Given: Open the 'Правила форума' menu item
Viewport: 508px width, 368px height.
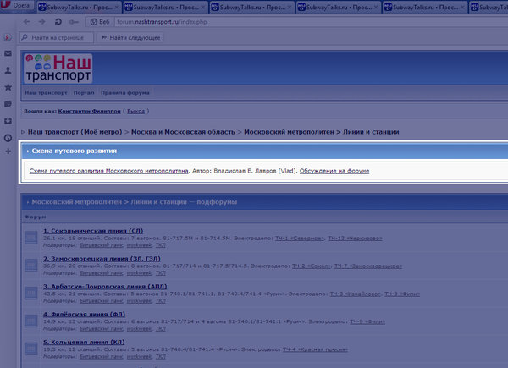Looking at the screenshot, I should tap(124, 92).
